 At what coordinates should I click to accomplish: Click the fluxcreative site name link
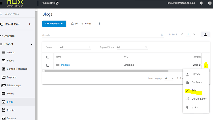48,3
